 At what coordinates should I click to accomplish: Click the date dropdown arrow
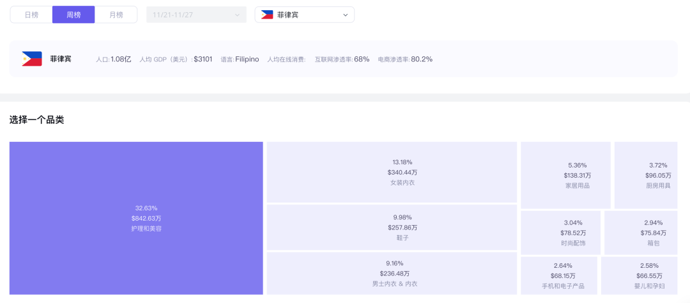coord(237,15)
